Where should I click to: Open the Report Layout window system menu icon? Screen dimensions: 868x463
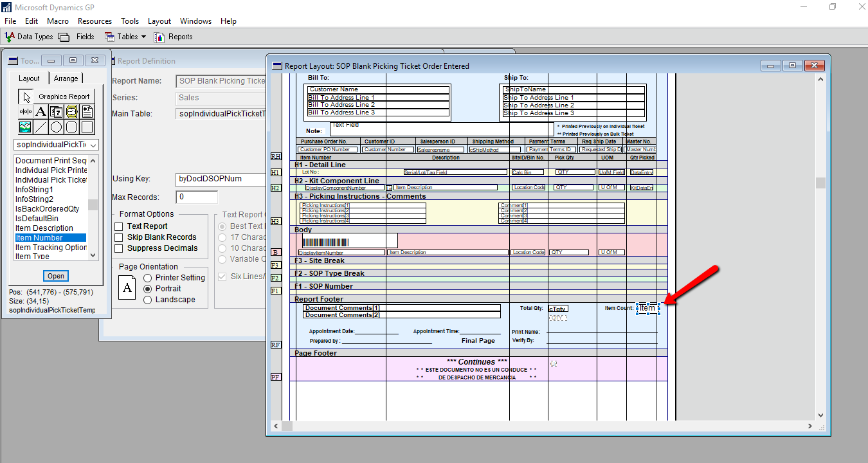[x=277, y=66]
